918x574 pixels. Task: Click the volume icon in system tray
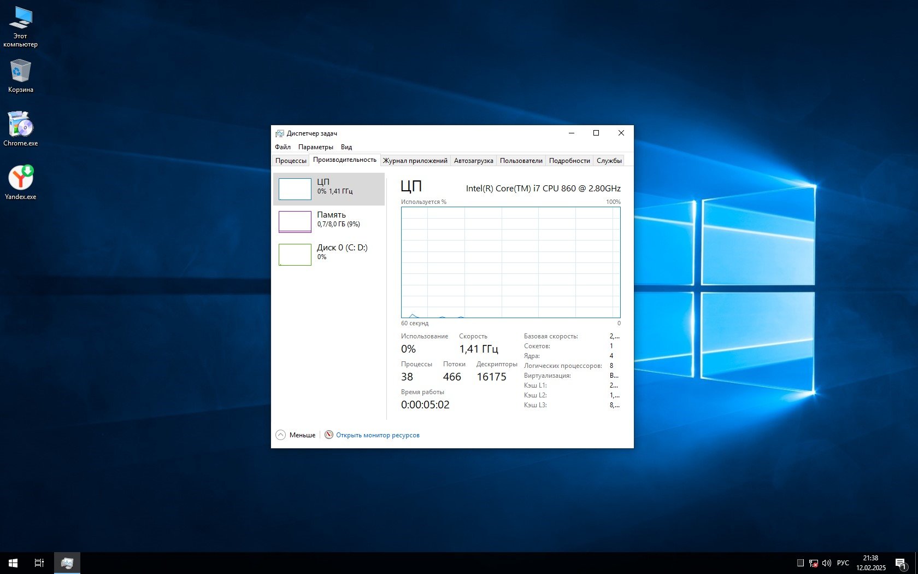click(x=826, y=563)
